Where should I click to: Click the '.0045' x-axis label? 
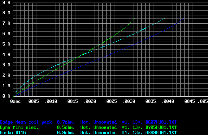[188, 101]
